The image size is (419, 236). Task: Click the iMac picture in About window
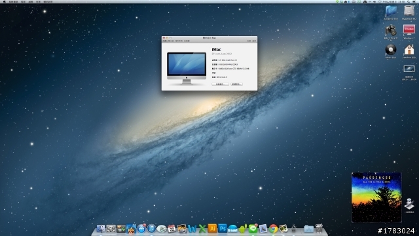187,68
